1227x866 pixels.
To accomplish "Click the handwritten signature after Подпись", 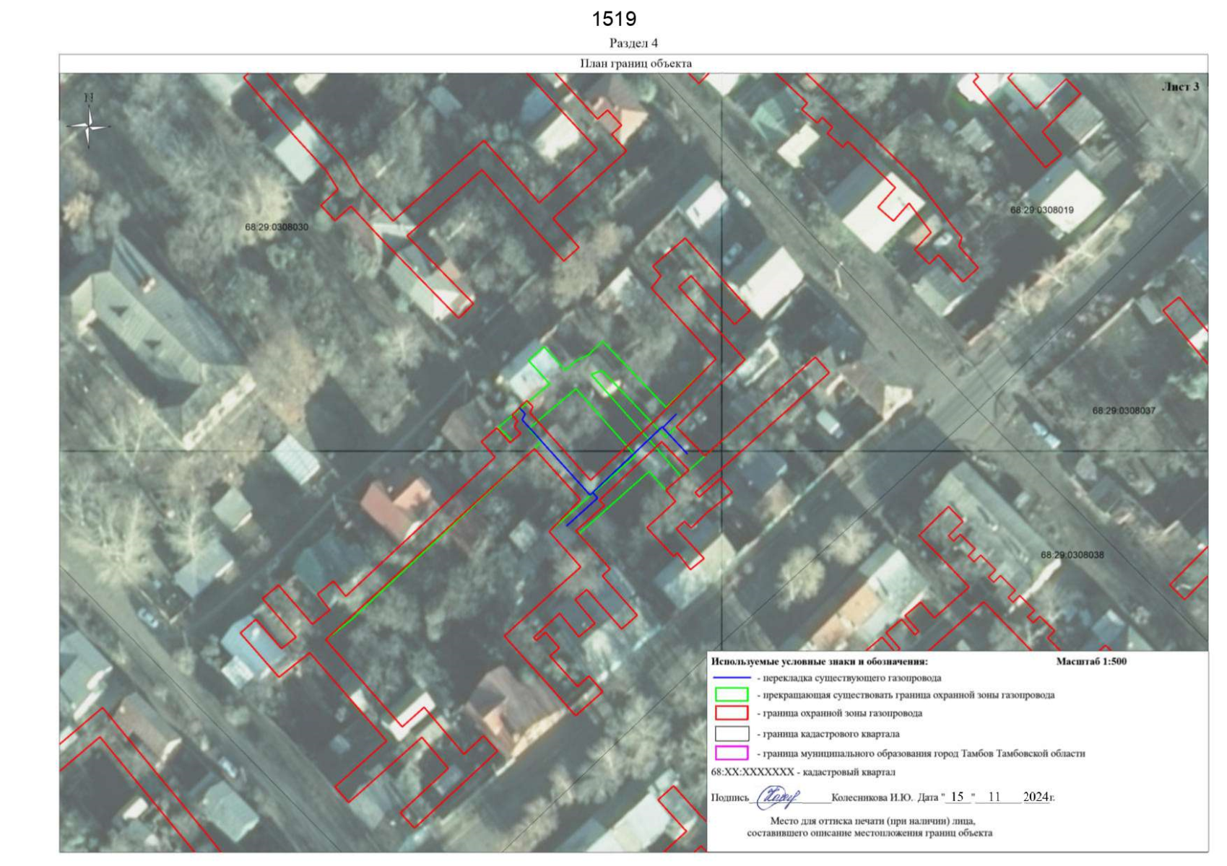I will [x=777, y=797].
